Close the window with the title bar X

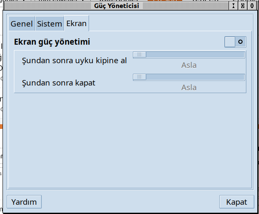coord(252,6)
